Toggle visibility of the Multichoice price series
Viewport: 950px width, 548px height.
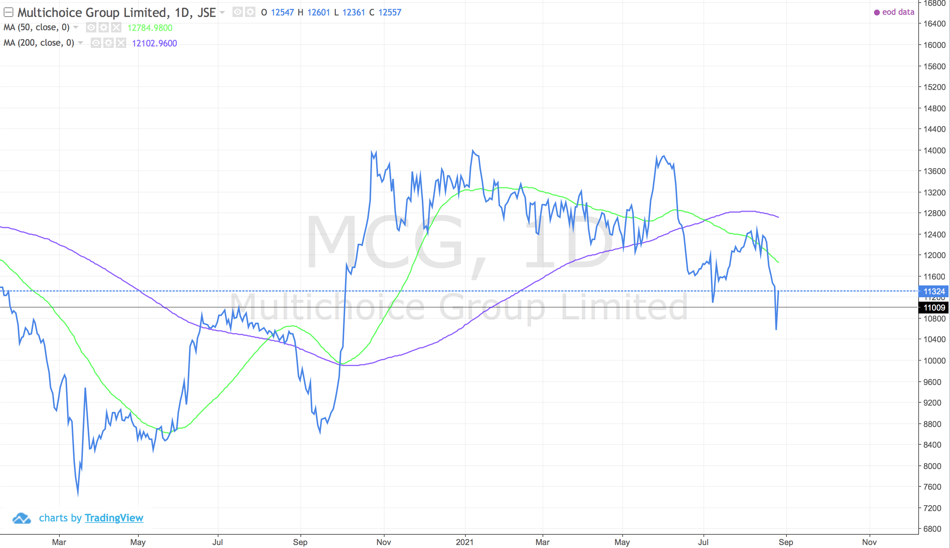pyautogui.click(x=237, y=12)
